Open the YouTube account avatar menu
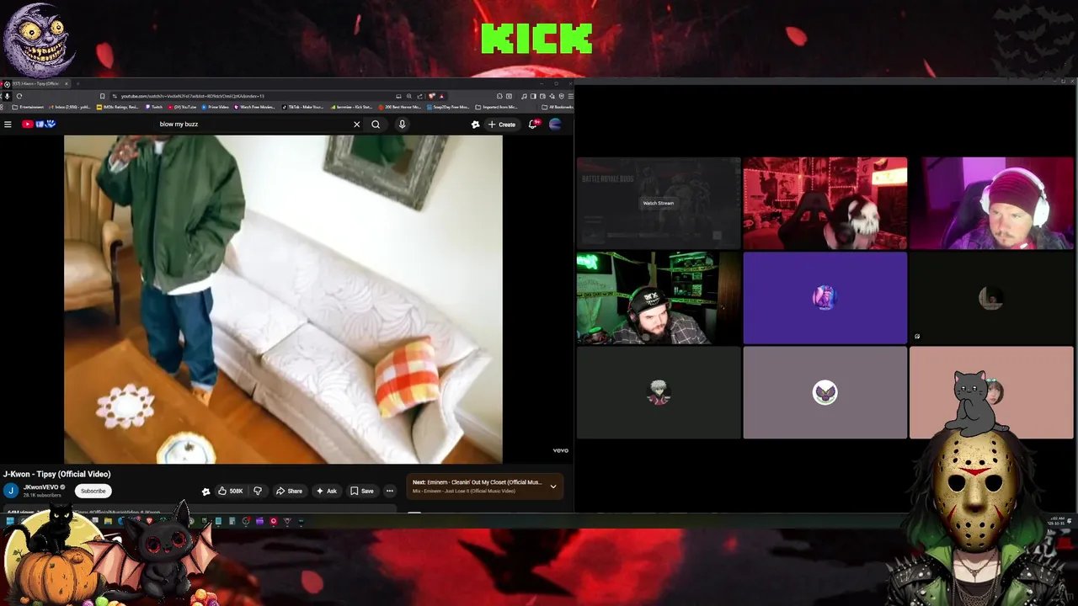Screen dimensions: 1078x606 [555, 125]
